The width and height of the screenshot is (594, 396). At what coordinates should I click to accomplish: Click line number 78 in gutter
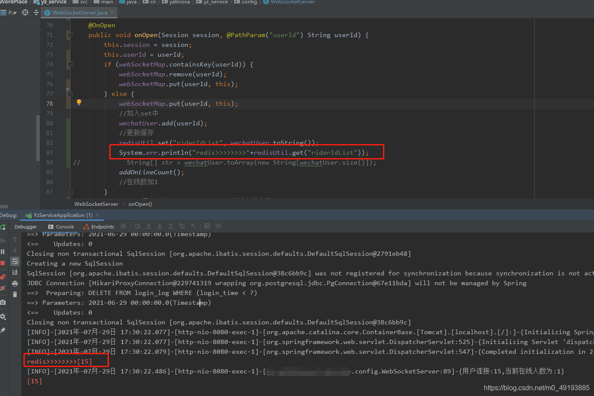click(50, 104)
